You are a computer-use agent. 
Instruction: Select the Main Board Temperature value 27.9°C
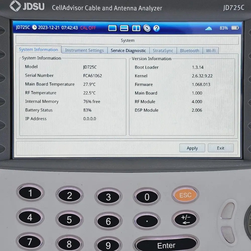tap(89, 84)
